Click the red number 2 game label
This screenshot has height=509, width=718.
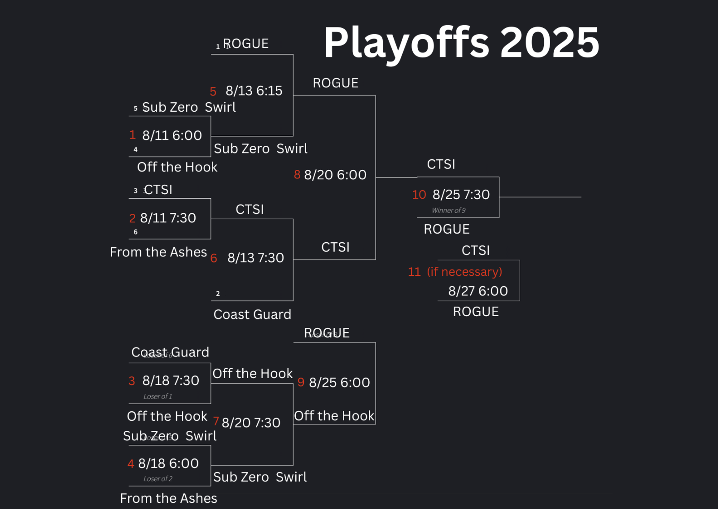132,218
